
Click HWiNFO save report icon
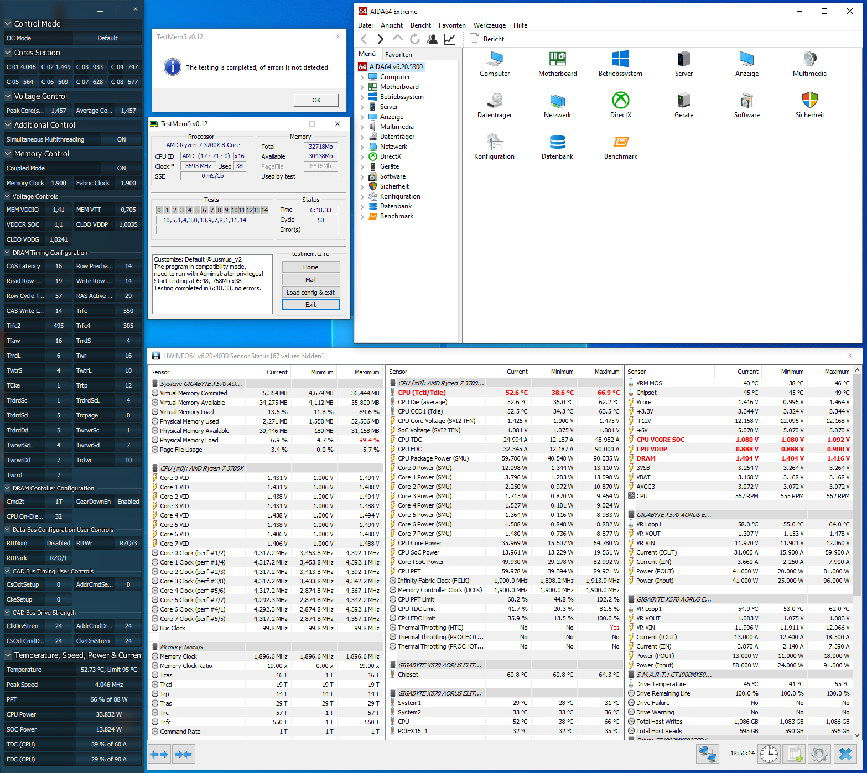coord(795,754)
